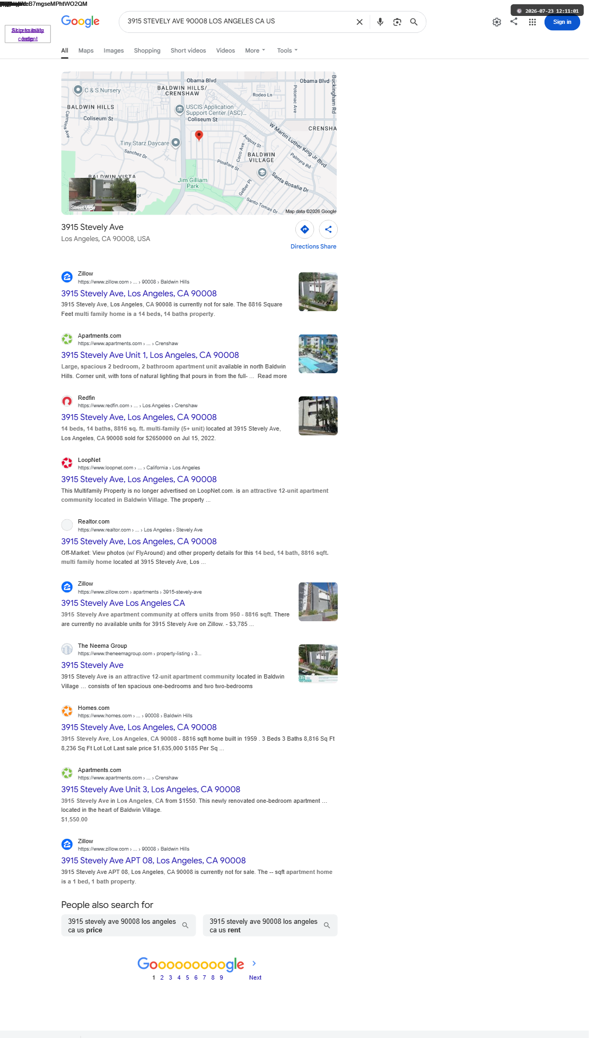Clear the search box with X icon

click(x=360, y=22)
